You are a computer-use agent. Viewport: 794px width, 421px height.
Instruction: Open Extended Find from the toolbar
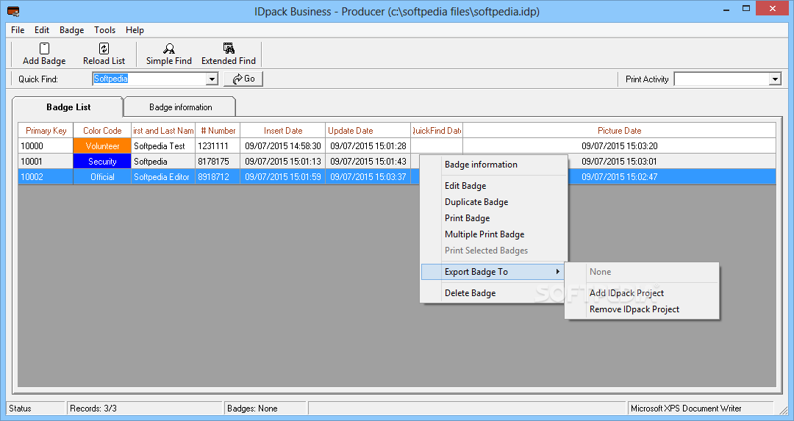229,54
